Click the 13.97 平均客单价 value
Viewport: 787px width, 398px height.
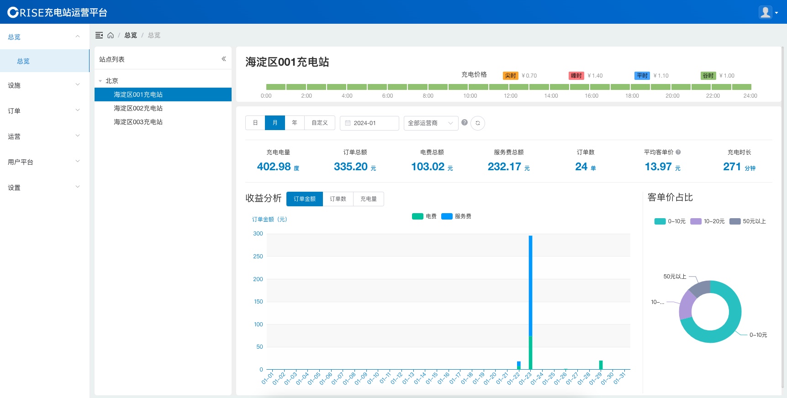[658, 167]
